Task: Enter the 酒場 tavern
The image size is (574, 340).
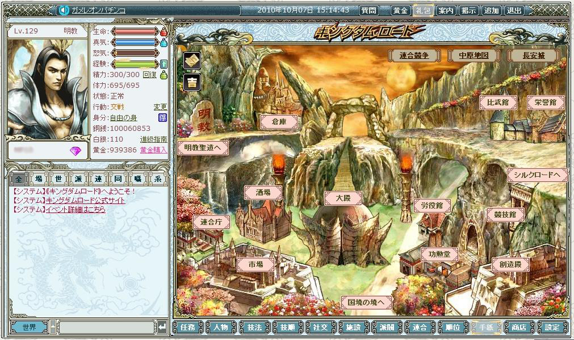Action: point(263,193)
